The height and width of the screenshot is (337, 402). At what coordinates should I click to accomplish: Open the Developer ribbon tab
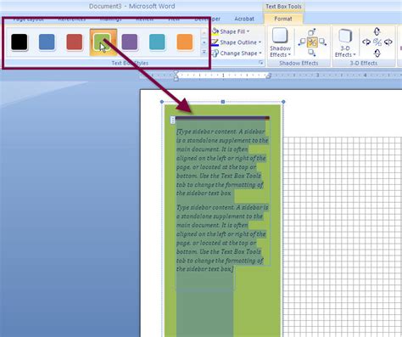(208, 19)
